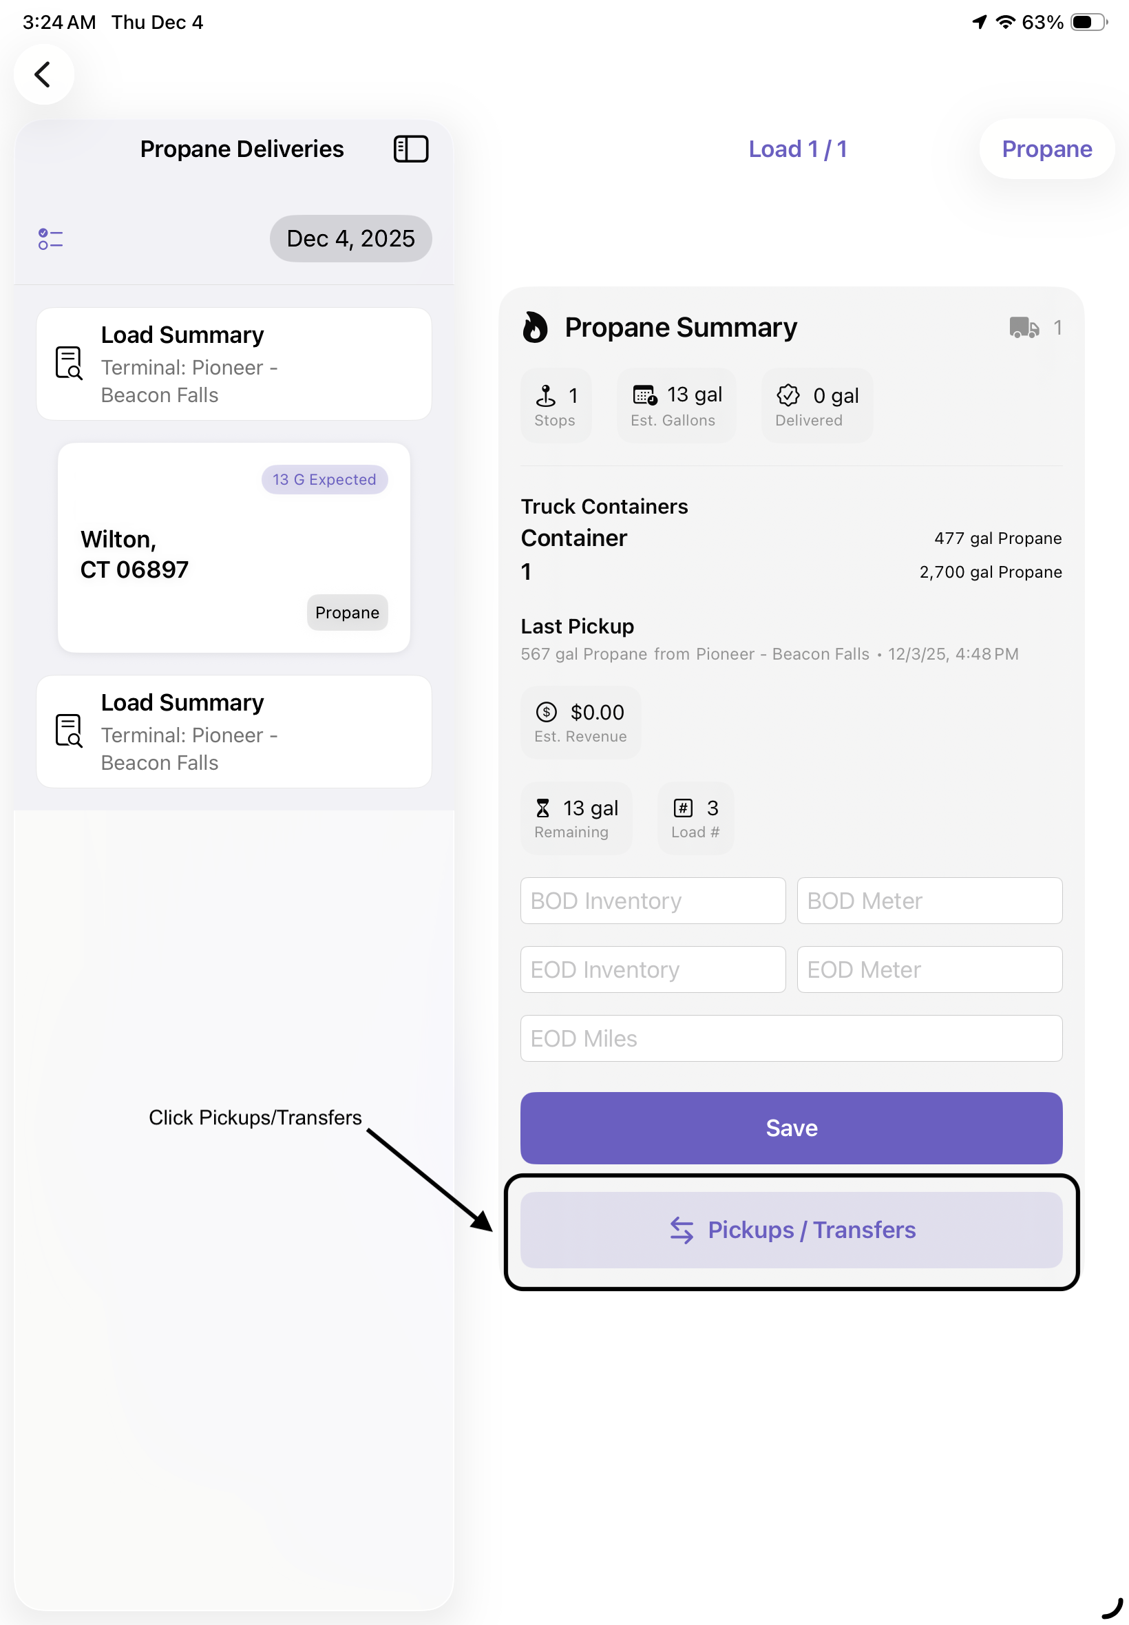Tap the hourglass Remaining icon
The height and width of the screenshot is (1625, 1129).
coord(542,808)
